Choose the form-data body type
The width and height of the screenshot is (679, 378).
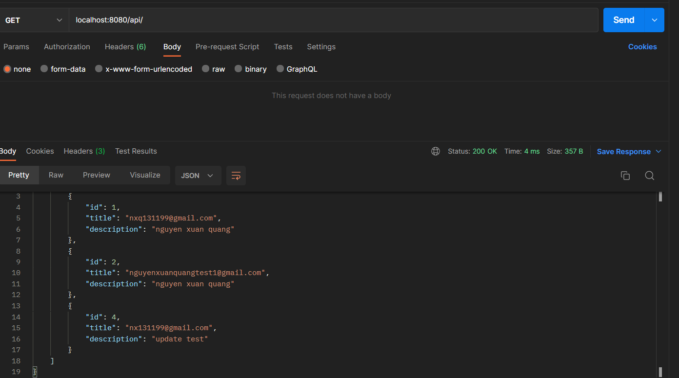point(44,69)
